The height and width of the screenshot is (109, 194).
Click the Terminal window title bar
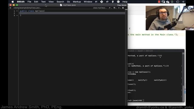[x=156, y=51]
